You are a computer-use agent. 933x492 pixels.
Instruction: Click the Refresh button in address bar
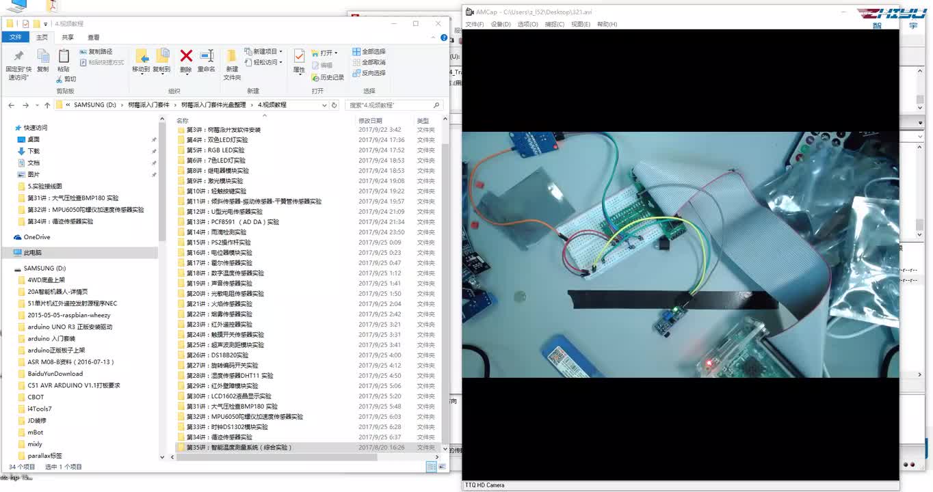coord(334,105)
